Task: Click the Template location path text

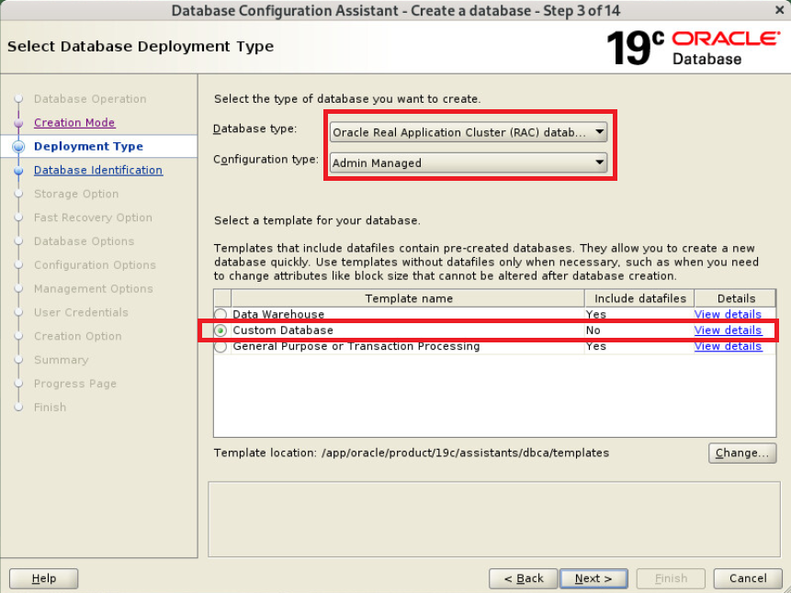Action: [x=465, y=453]
